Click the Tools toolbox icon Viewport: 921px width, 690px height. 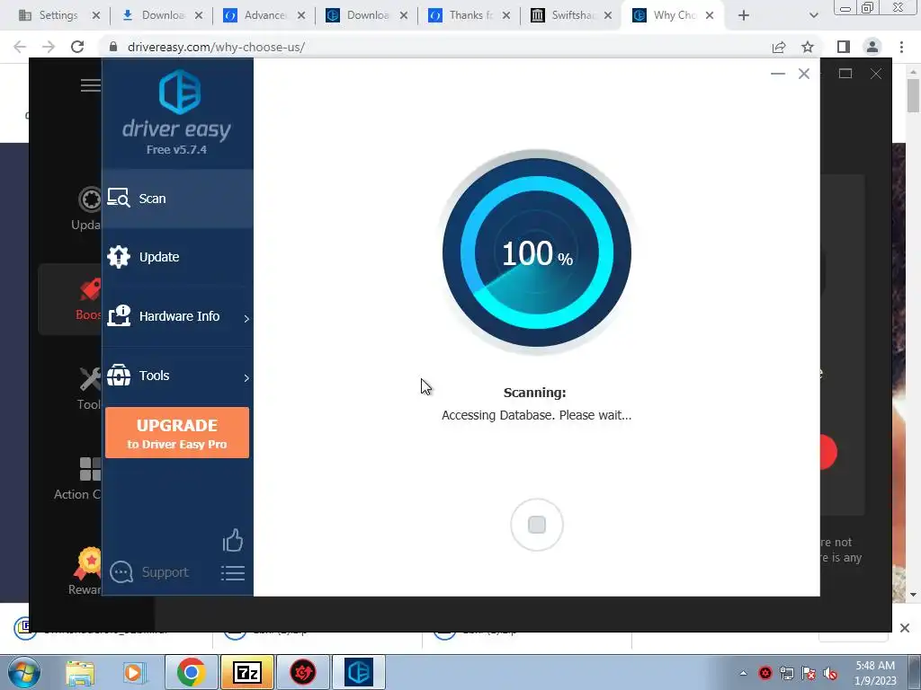tap(119, 376)
